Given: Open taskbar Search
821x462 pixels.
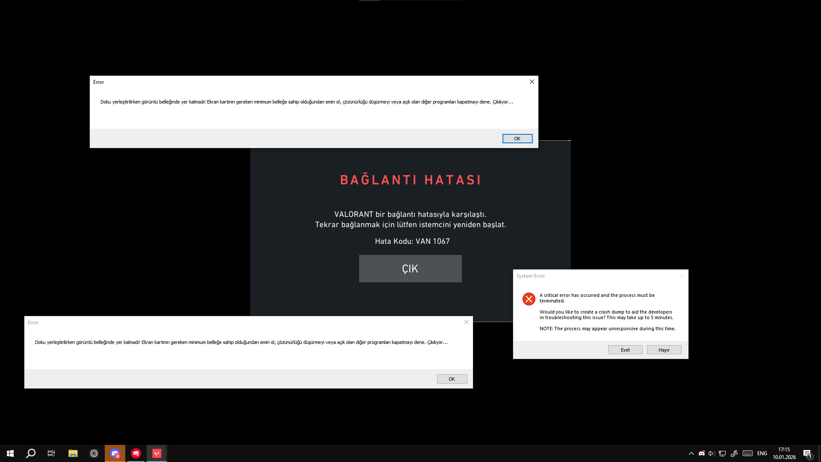Looking at the screenshot, I should click(x=31, y=453).
